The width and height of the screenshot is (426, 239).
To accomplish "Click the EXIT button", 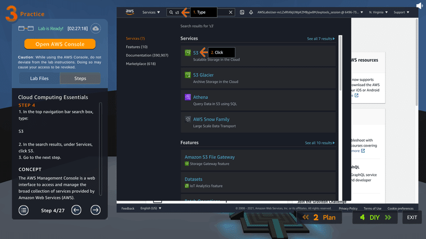I will coord(412,217).
